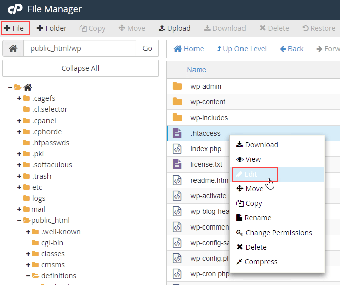Select the home icon in the folder tree
The width and height of the screenshot is (340, 285).
[x=28, y=87]
